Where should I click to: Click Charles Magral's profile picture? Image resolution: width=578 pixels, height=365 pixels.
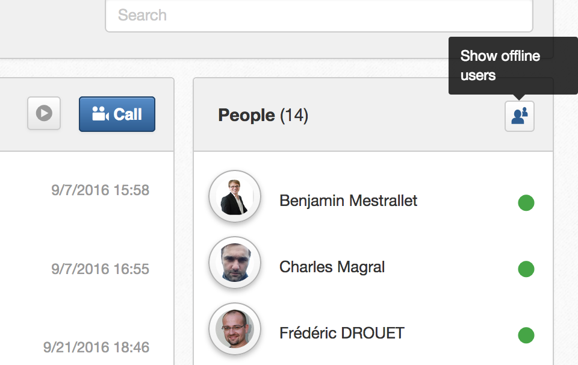pos(234,263)
